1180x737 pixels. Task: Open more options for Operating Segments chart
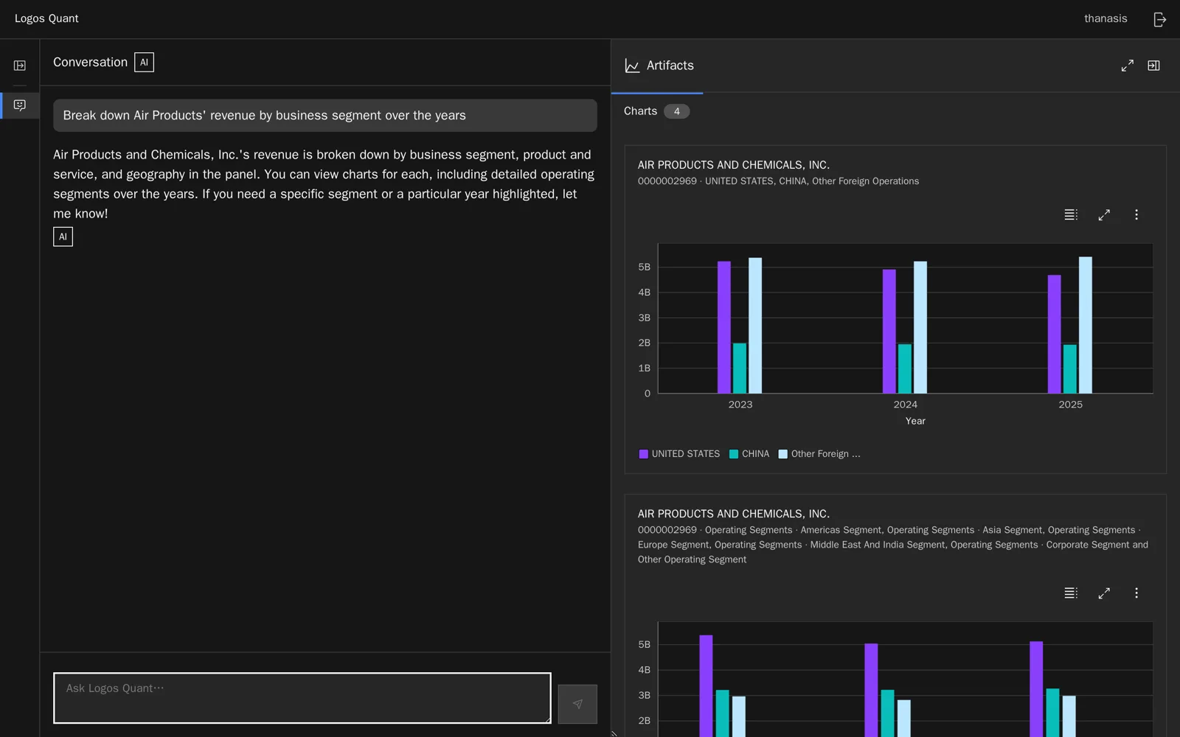(1136, 593)
